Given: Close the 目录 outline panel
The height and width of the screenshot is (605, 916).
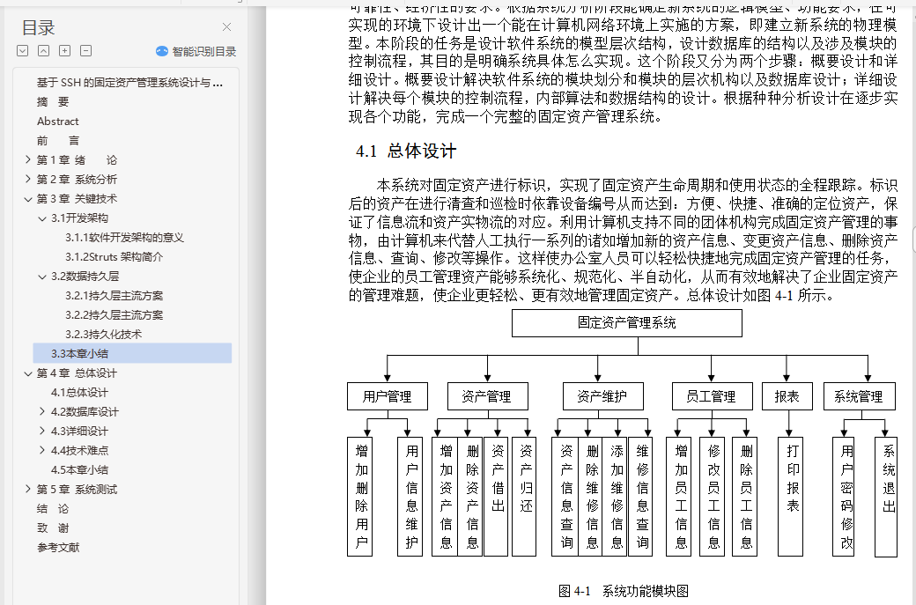Looking at the screenshot, I should (x=226, y=27).
